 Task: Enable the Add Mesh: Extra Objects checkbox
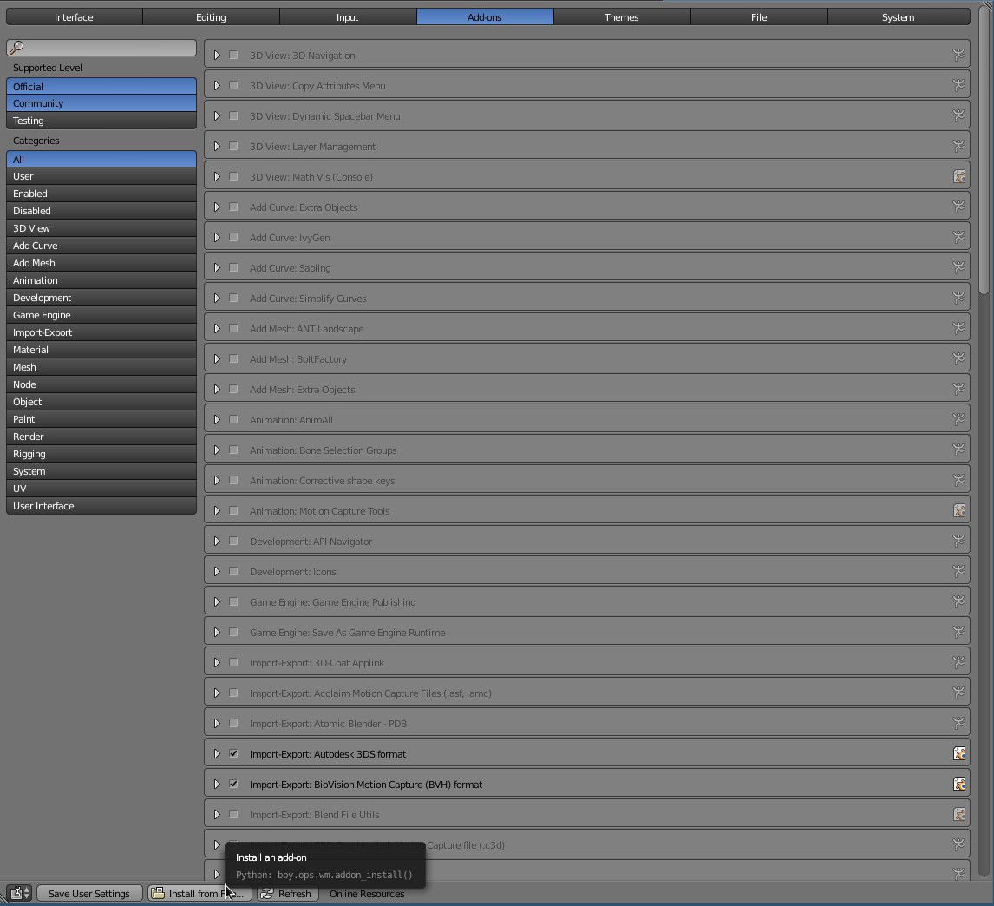[233, 390]
